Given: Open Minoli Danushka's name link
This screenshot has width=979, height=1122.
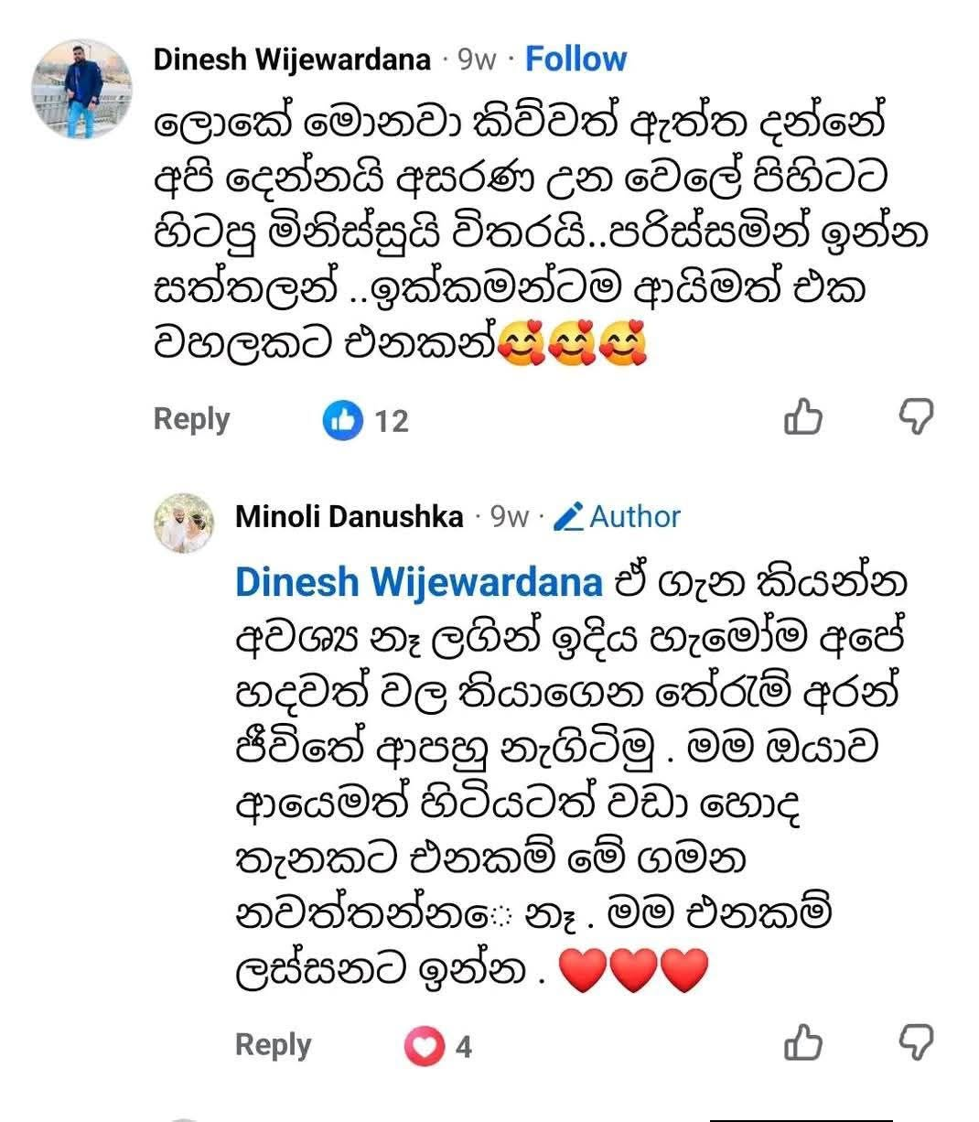Looking at the screenshot, I should (x=350, y=516).
